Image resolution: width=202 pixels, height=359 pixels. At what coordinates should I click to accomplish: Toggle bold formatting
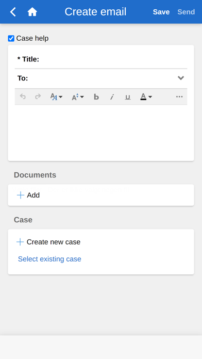[x=96, y=97]
